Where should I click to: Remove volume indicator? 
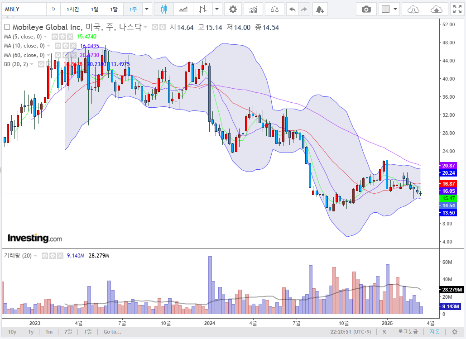pos(60,256)
